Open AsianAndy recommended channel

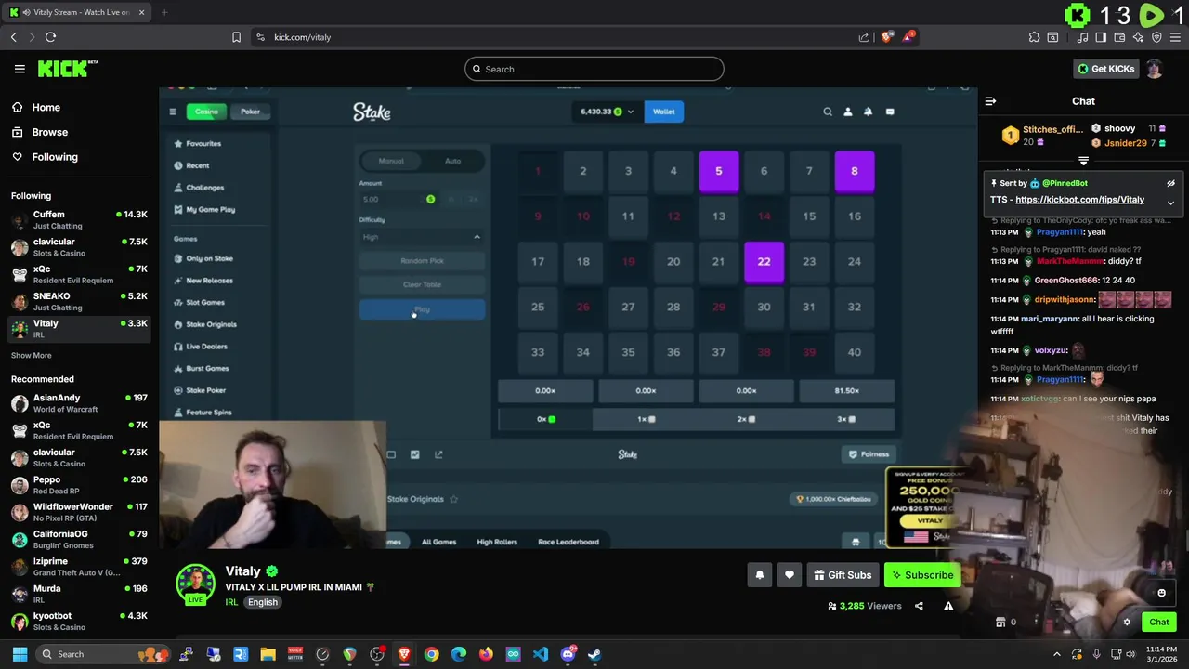click(79, 403)
